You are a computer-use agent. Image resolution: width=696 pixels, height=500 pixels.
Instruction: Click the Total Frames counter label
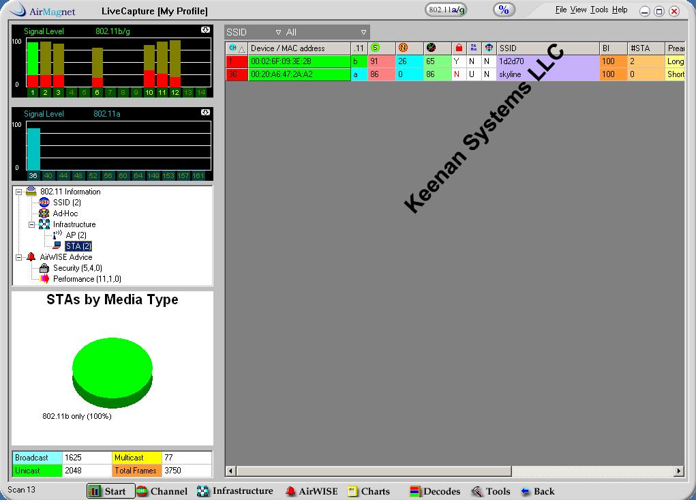coord(137,471)
